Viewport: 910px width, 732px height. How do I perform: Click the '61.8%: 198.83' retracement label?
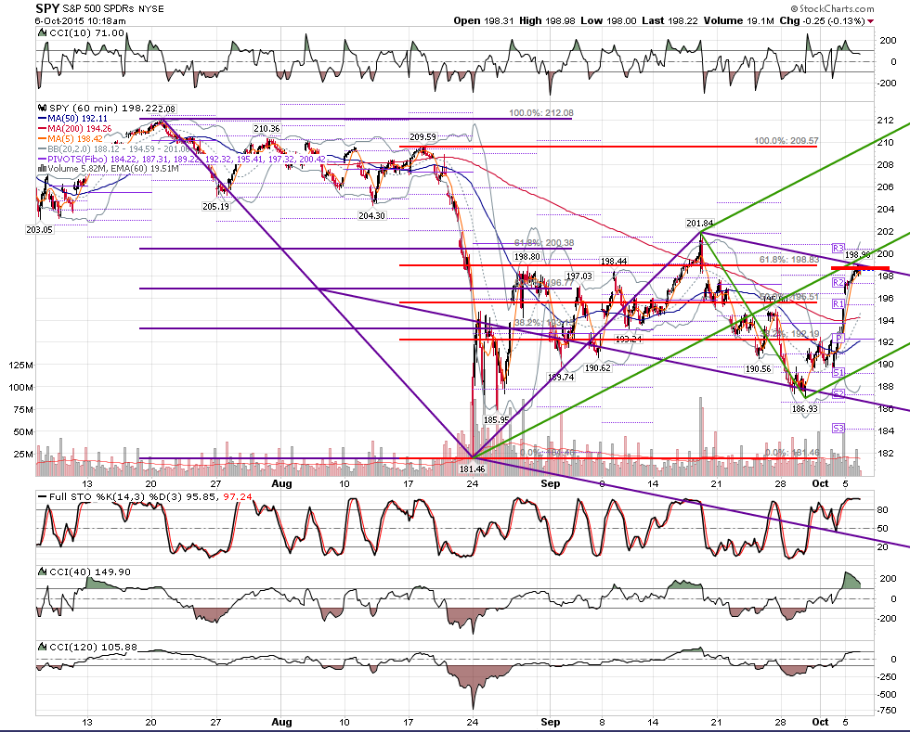(789, 259)
